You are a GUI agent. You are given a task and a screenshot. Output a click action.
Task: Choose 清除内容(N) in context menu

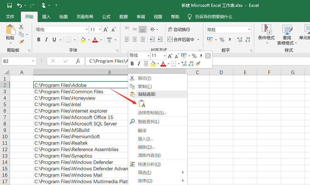158,155
